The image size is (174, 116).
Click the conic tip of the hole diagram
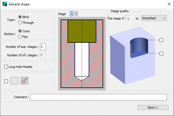(82, 78)
